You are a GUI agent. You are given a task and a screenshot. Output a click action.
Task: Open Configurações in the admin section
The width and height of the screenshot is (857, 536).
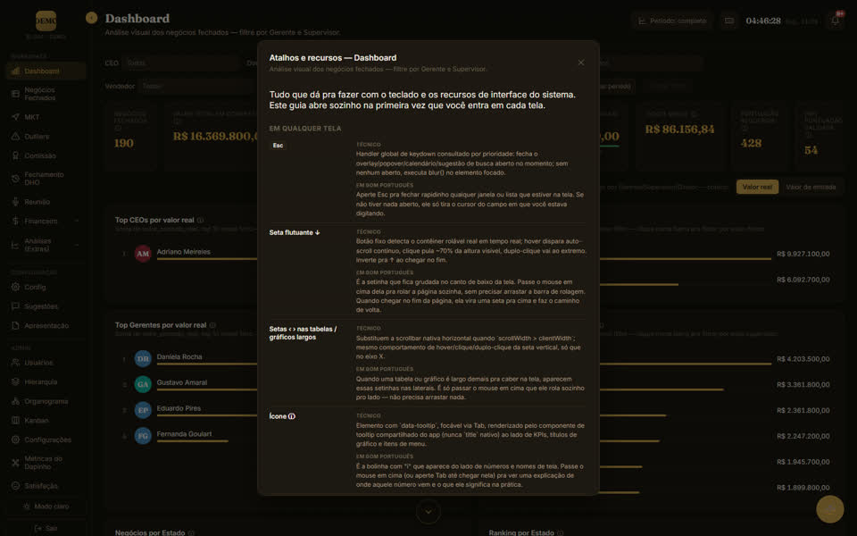pos(46,440)
